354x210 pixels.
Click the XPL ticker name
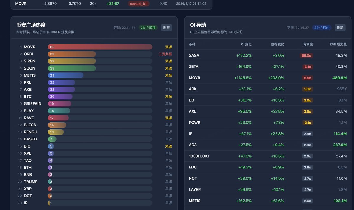pyautogui.click(x=27, y=153)
